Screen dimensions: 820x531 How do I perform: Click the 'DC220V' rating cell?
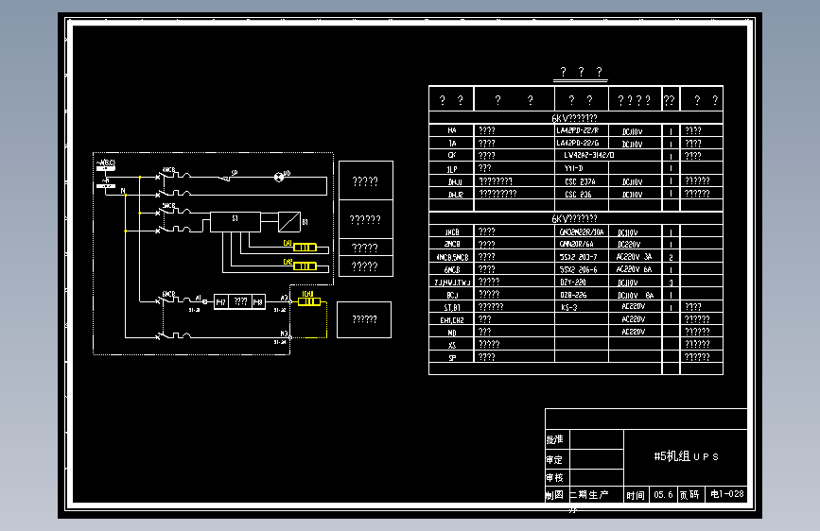point(629,244)
